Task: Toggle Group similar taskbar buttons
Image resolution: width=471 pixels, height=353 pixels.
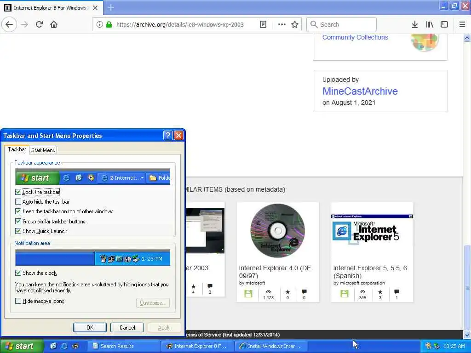Action: click(x=18, y=222)
